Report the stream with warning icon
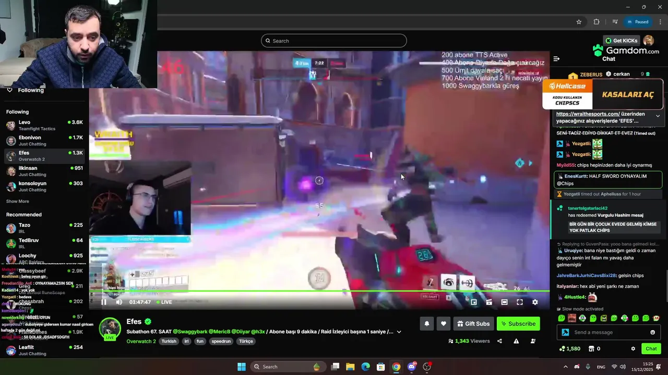 click(516, 341)
